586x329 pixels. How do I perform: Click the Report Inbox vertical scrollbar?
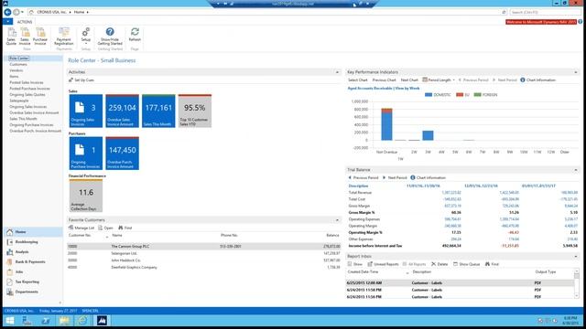point(577,283)
